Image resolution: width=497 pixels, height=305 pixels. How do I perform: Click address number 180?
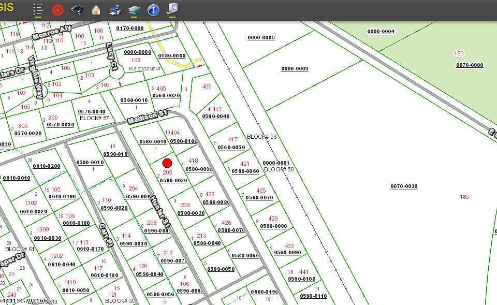(459, 53)
